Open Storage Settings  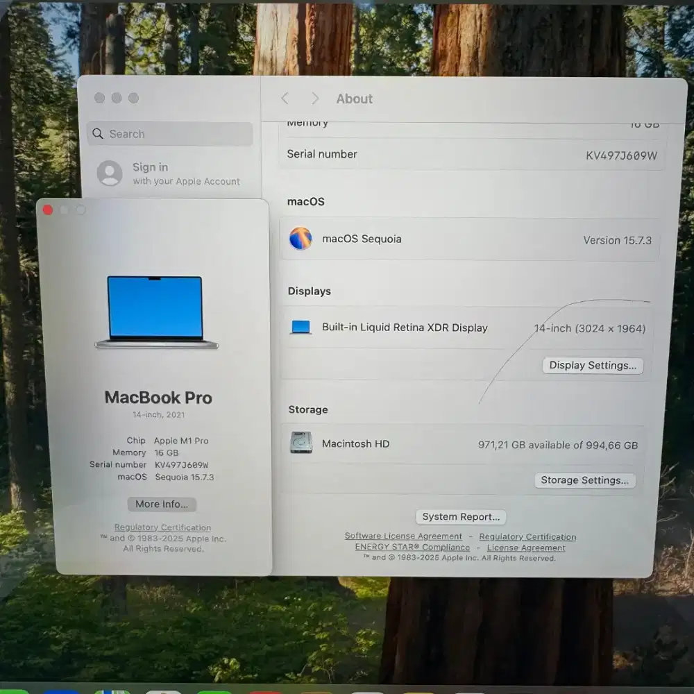coord(584,480)
